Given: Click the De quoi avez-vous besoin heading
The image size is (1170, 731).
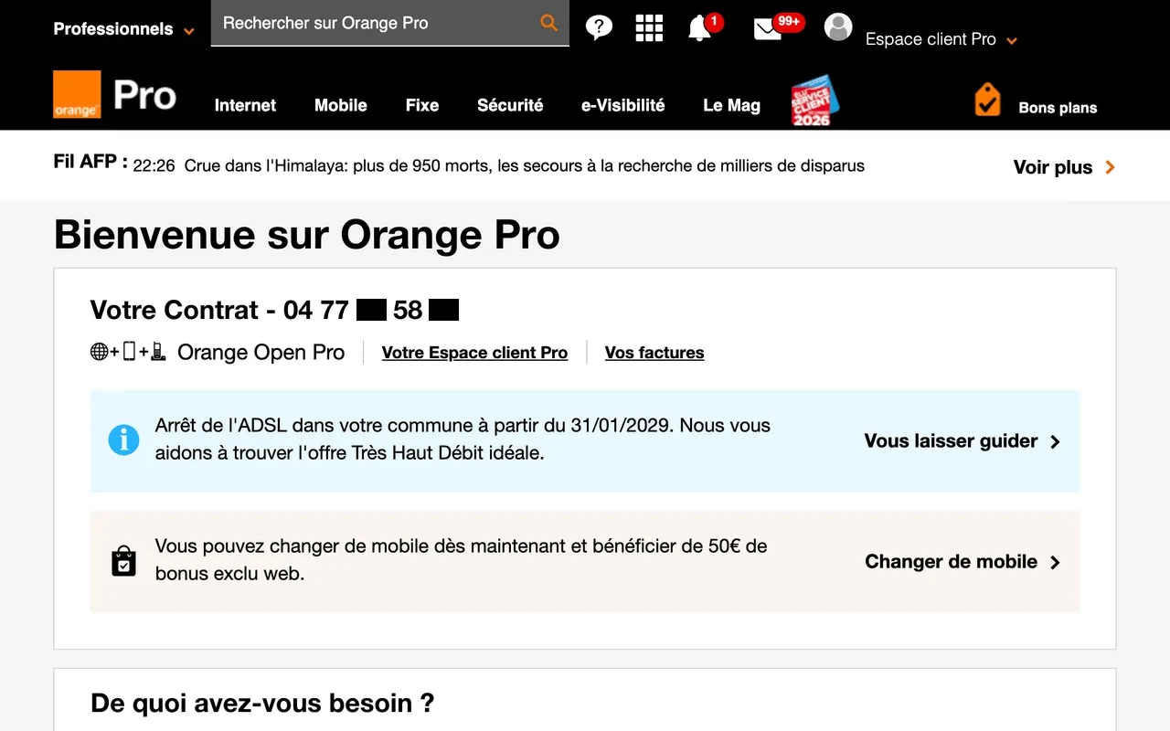Looking at the screenshot, I should [262, 704].
